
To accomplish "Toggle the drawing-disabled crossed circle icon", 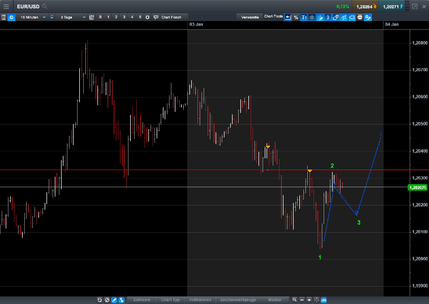I will pos(107,300).
